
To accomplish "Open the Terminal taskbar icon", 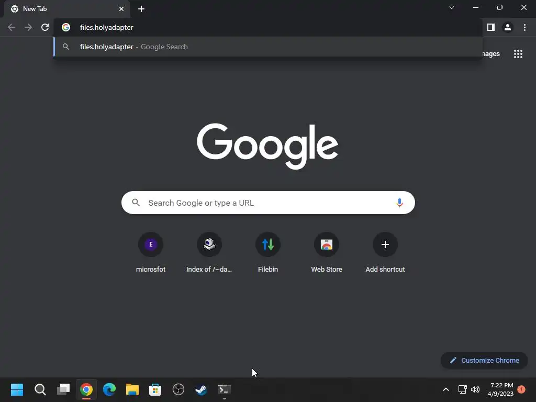I will (x=225, y=389).
